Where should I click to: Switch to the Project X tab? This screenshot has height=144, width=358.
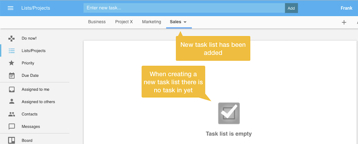click(x=124, y=22)
